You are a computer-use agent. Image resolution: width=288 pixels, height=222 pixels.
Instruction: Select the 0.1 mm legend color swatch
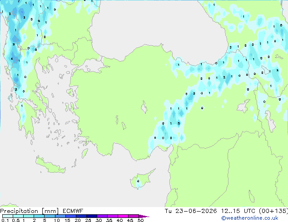coord(8,216)
